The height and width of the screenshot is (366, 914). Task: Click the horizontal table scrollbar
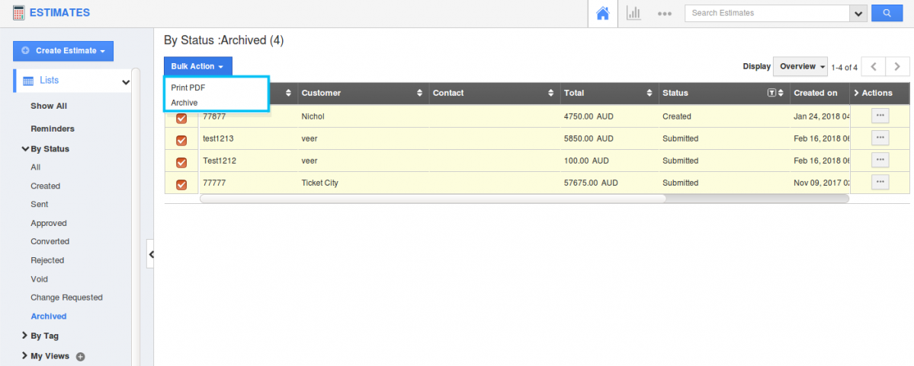pos(432,199)
